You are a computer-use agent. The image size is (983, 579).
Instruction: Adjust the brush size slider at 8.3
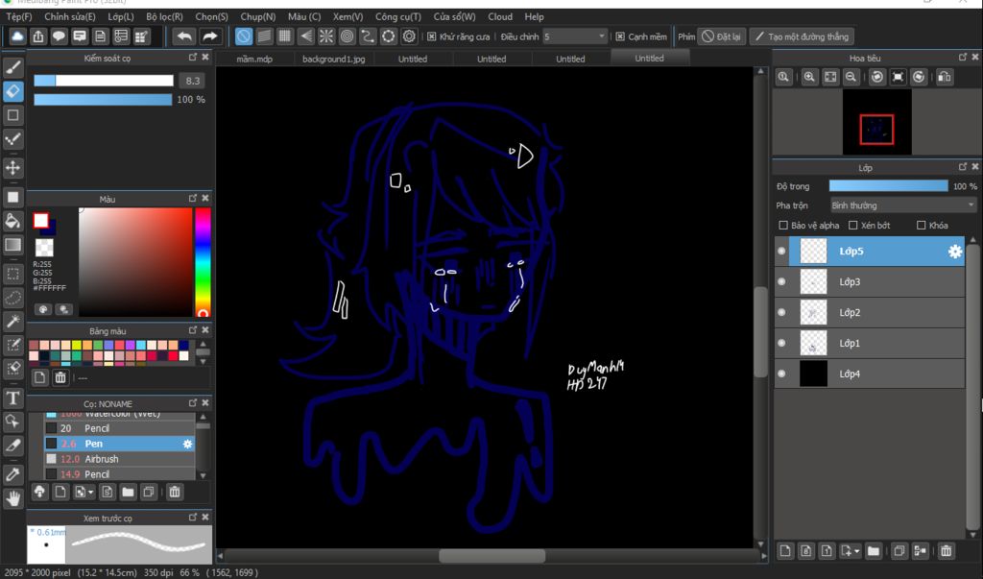pyautogui.click(x=104, y=81)
